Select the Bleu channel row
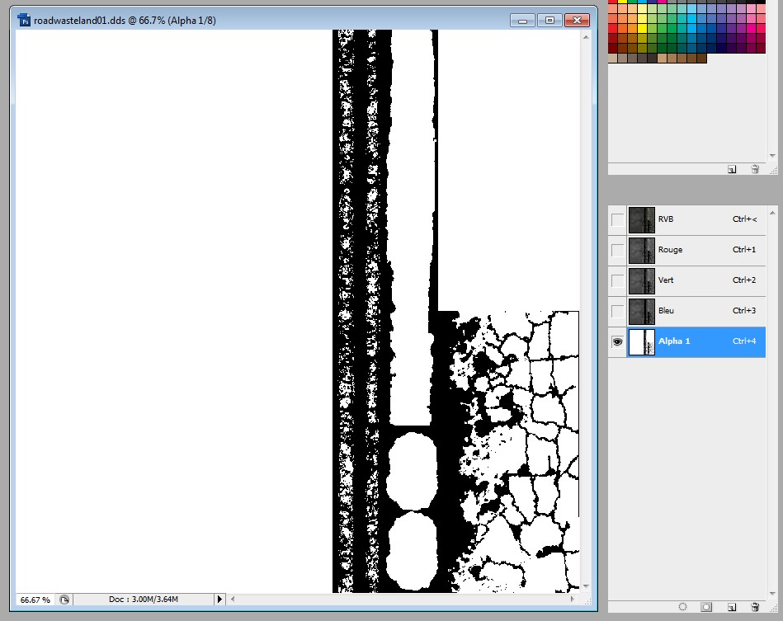 [686, 311]
